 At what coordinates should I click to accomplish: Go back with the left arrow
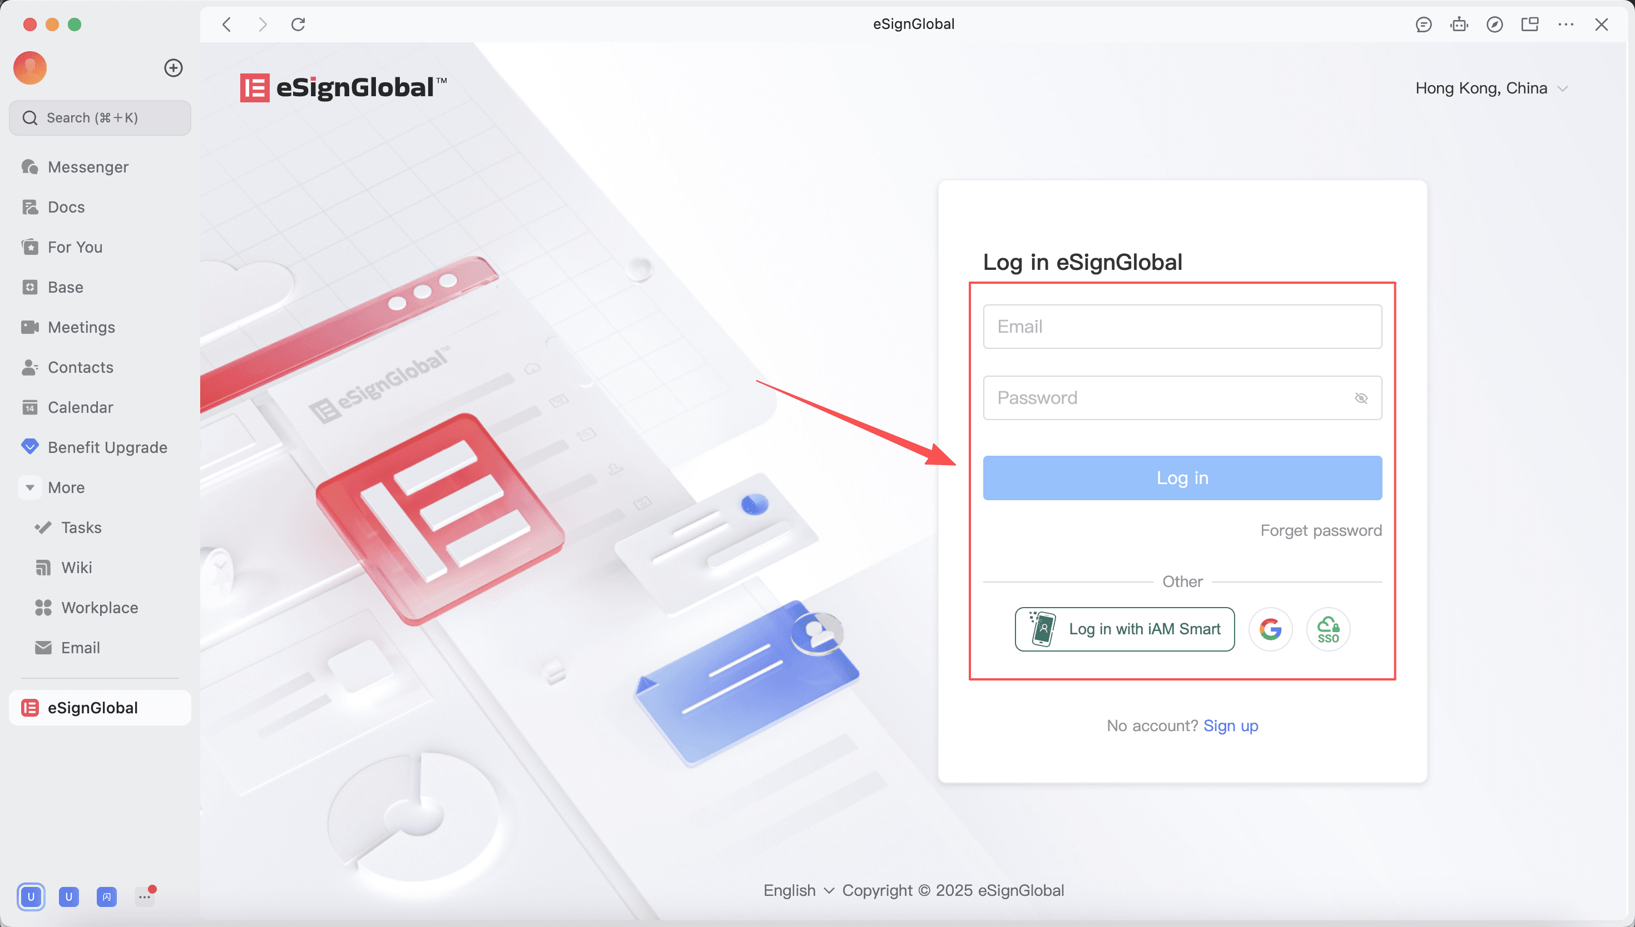(227, 24)
